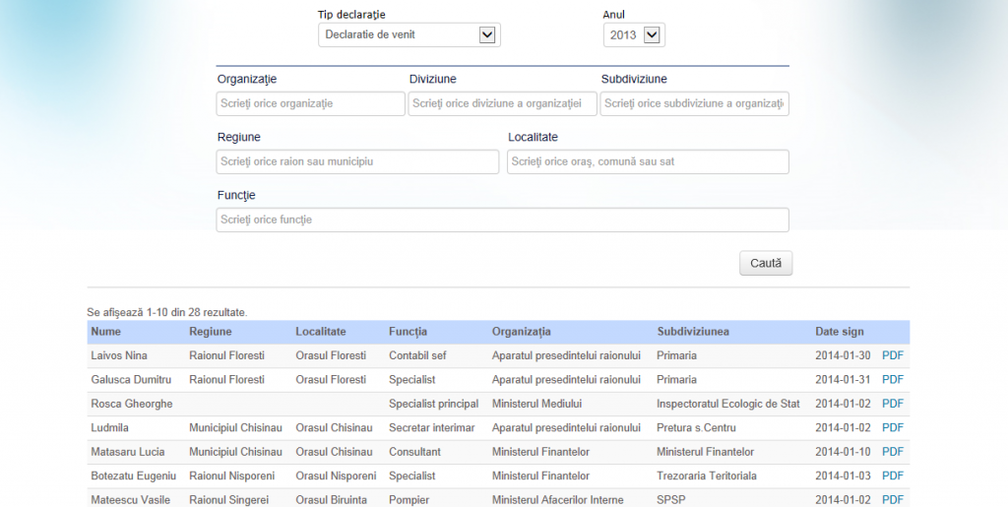Click the results count text
The width and height of the screenshot is (1008, 507).
point(167,312)
